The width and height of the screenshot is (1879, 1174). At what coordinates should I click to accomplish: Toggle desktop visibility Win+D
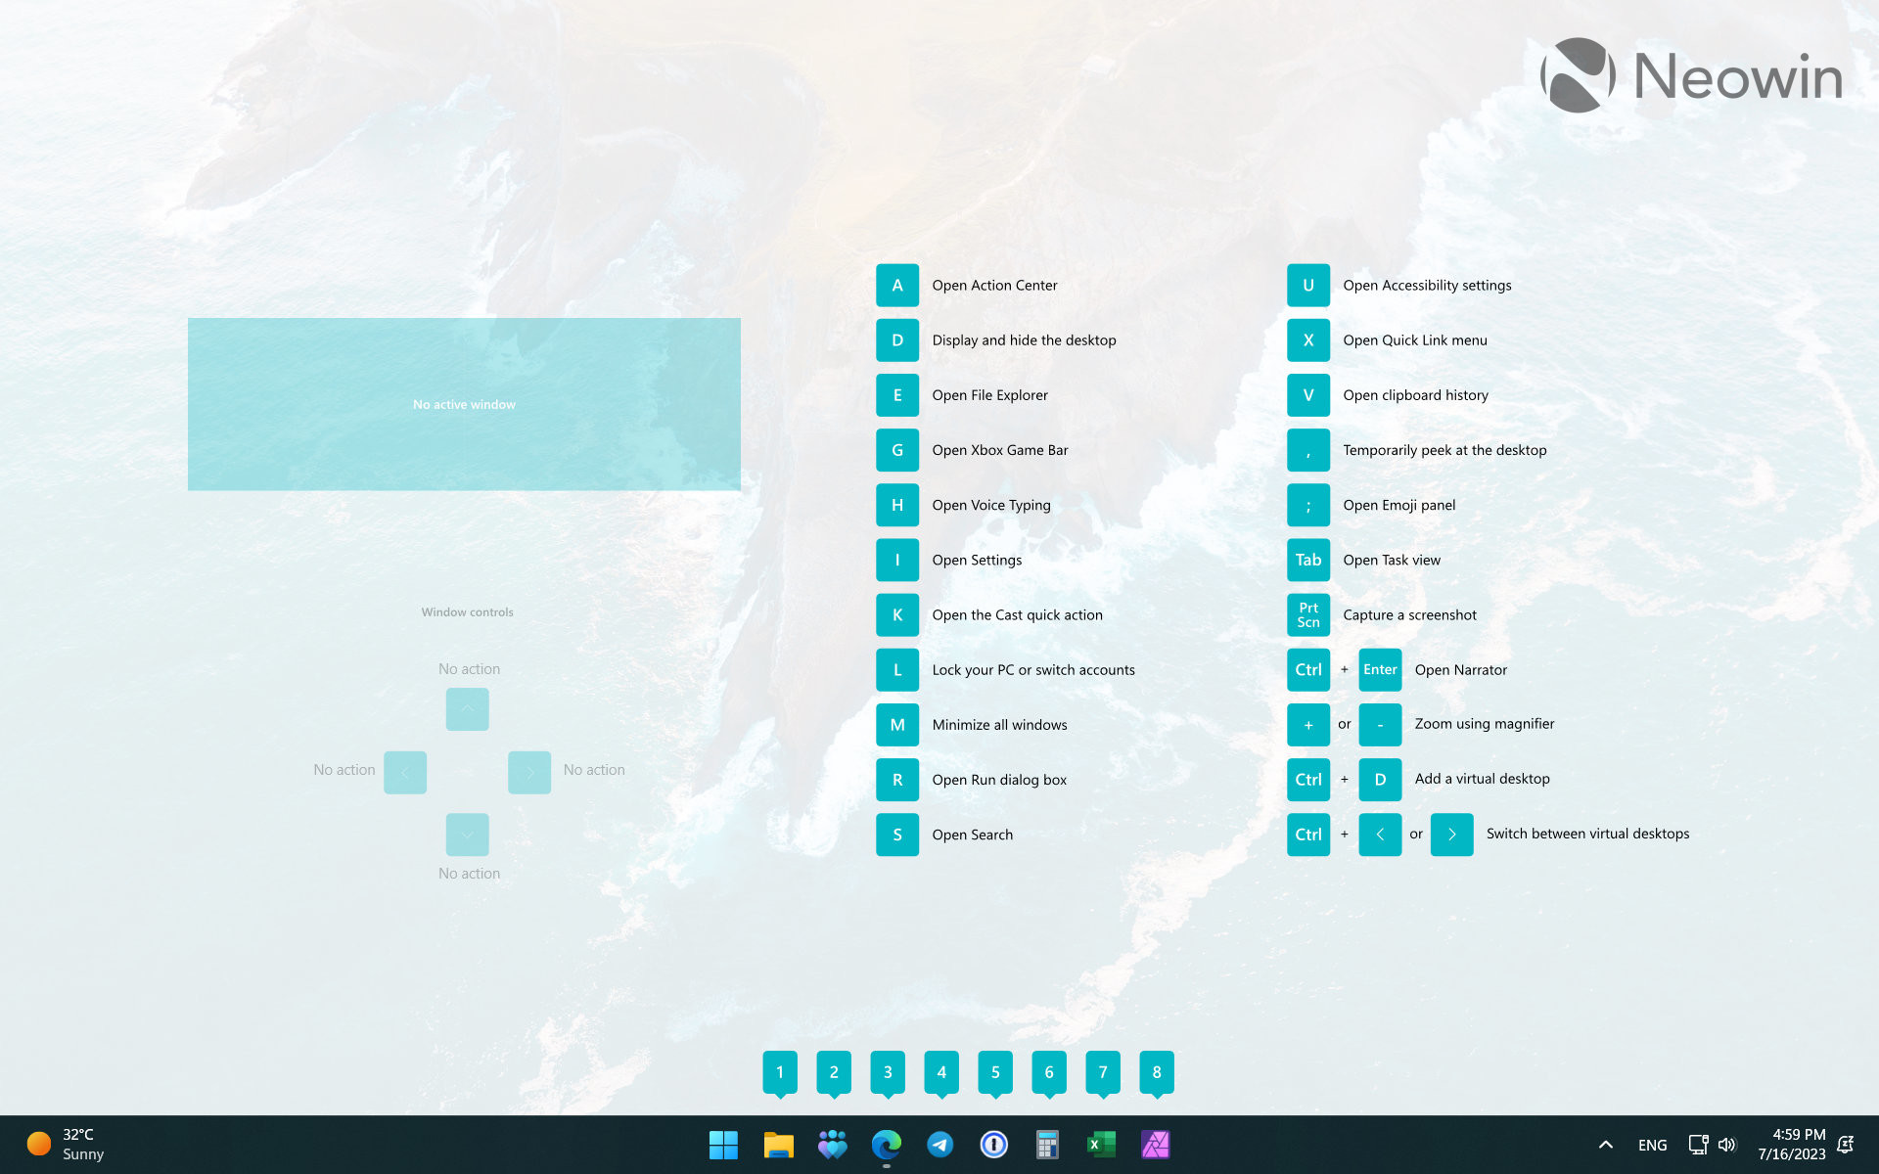click(895, 339)
